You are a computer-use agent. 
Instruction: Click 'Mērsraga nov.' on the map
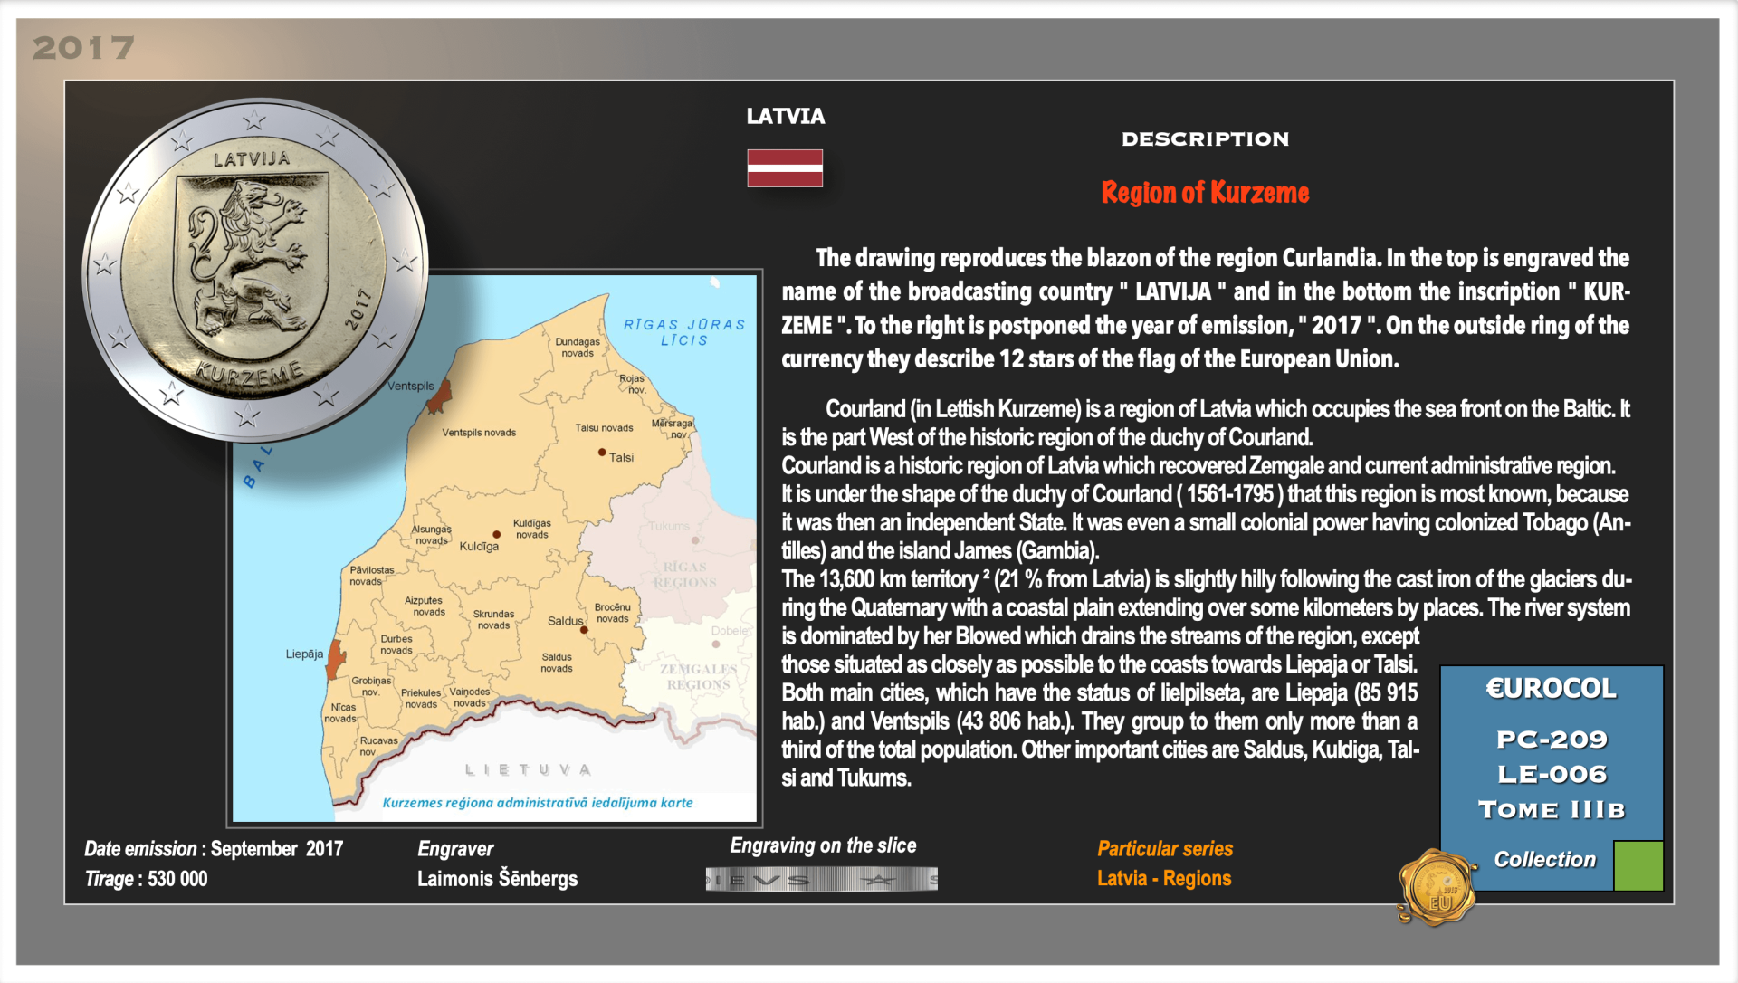pos(672,428)
